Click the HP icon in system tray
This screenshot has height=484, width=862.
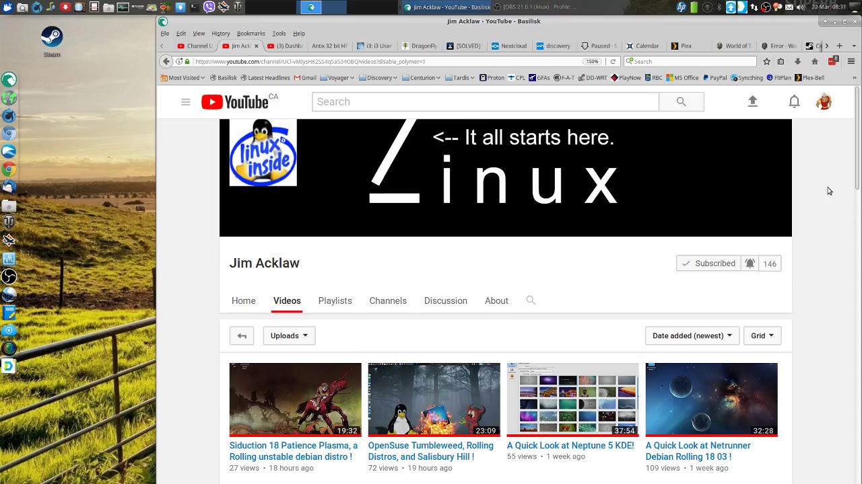coord(681,7)
